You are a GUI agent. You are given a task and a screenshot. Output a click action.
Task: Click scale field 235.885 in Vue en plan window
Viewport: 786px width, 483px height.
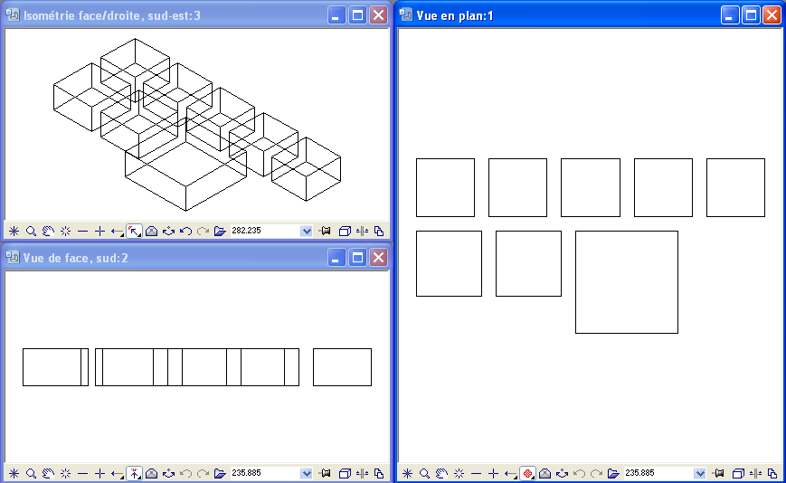pyautogui.click(x=658, y=473)
